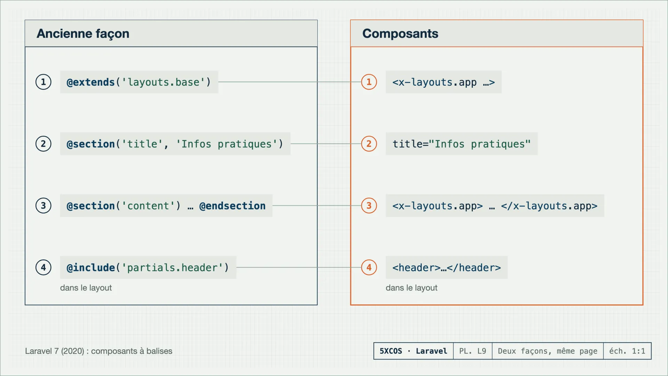The image size is (668, 376).
Task: Click the "Ancienne façon" panel heading
Action: click(83, 33)
